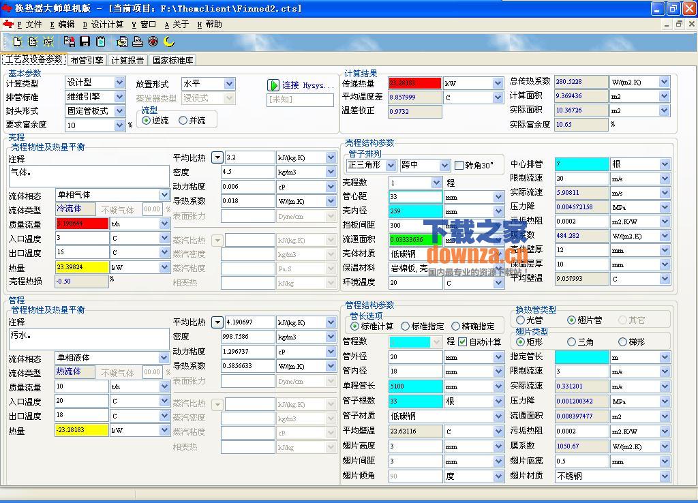Click the shell-side 入口温度 field
Viewport: 698px width, 503px height.
pos(82,238)
